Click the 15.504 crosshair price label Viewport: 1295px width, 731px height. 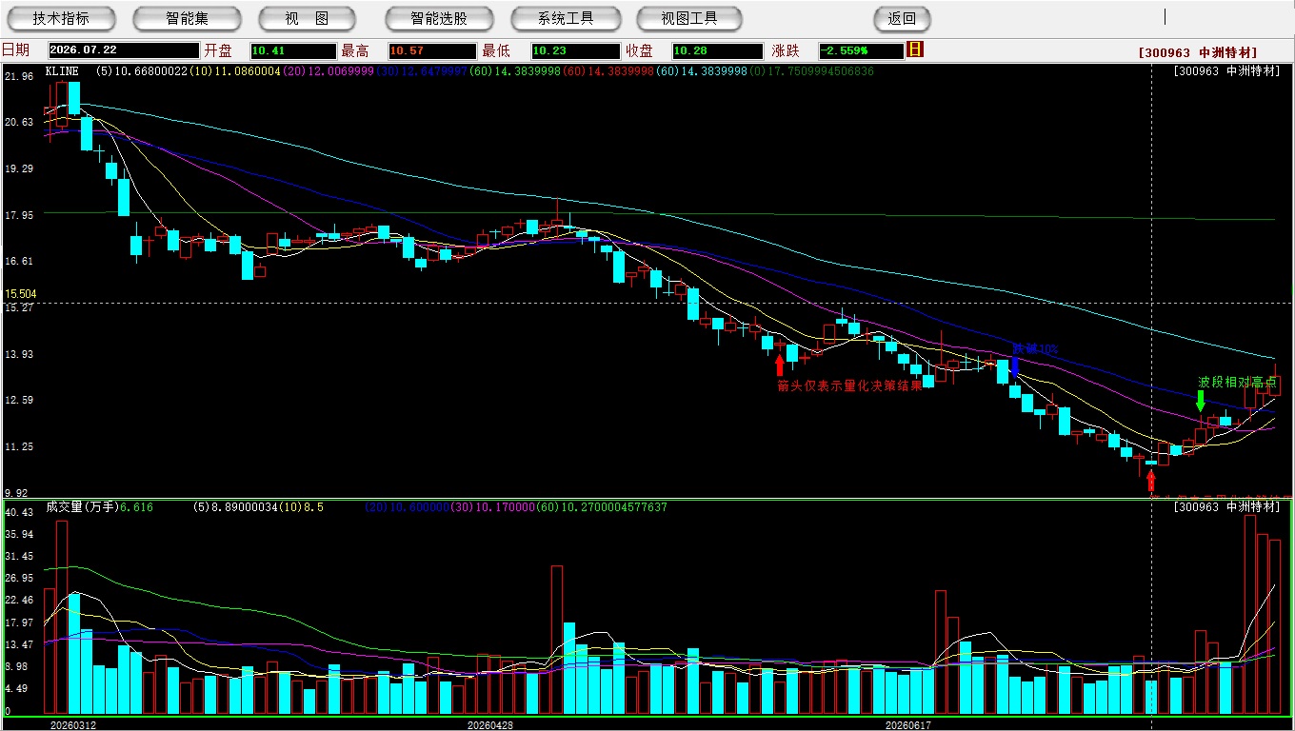coord(20,294)
